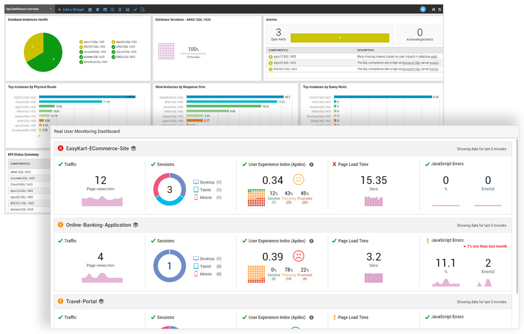The image size is (524, 334).
Task: Click Microsoft SQL link in egcs22 alarm description
Action: [x=410, y=62]
